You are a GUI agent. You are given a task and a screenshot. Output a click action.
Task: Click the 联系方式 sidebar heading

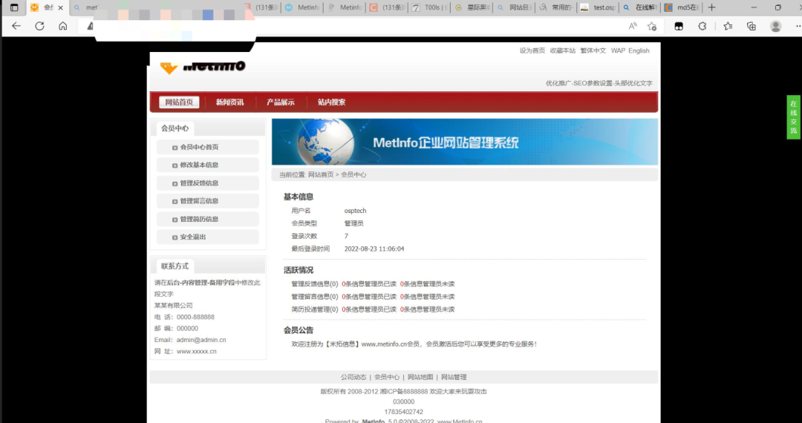(175, 266)
